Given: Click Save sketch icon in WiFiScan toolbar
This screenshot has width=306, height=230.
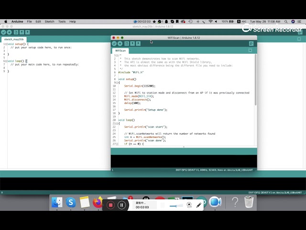Looking at the screenshot, I should [138, 44].
